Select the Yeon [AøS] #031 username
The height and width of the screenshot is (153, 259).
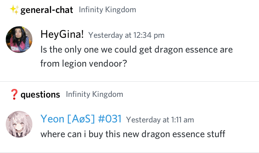click(x=81, y=119)
